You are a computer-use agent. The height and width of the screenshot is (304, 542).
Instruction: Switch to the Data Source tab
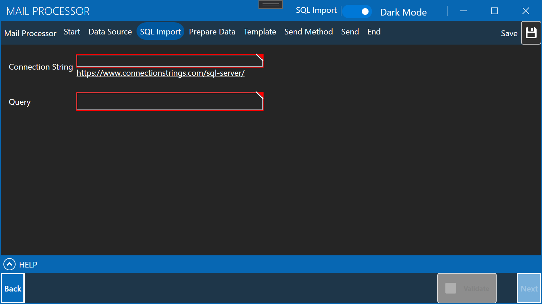coord(110,31)
